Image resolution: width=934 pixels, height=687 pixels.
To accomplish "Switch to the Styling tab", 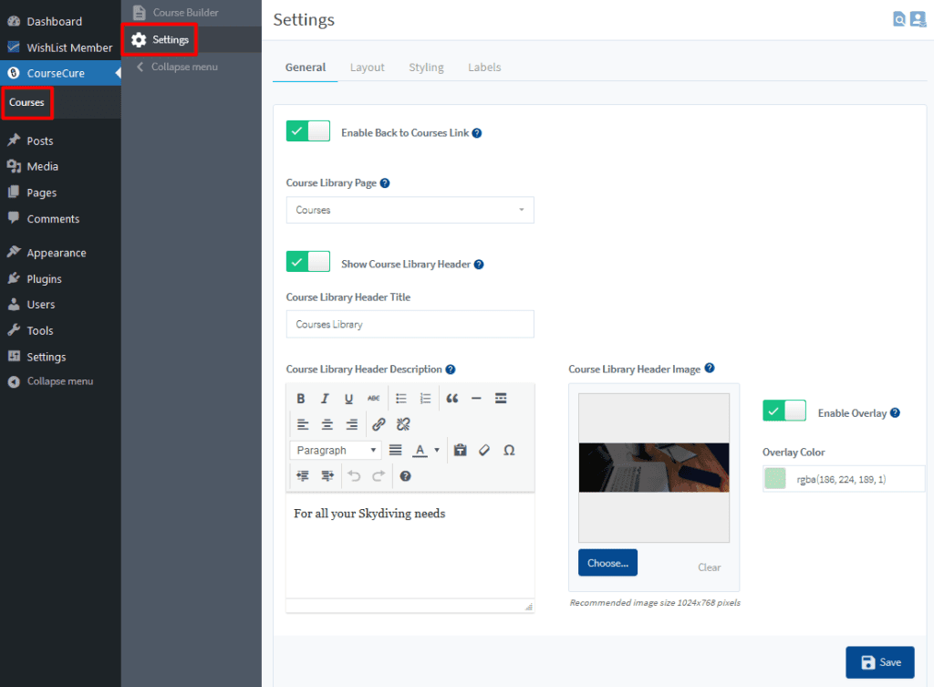I will [x=426, y=68].
